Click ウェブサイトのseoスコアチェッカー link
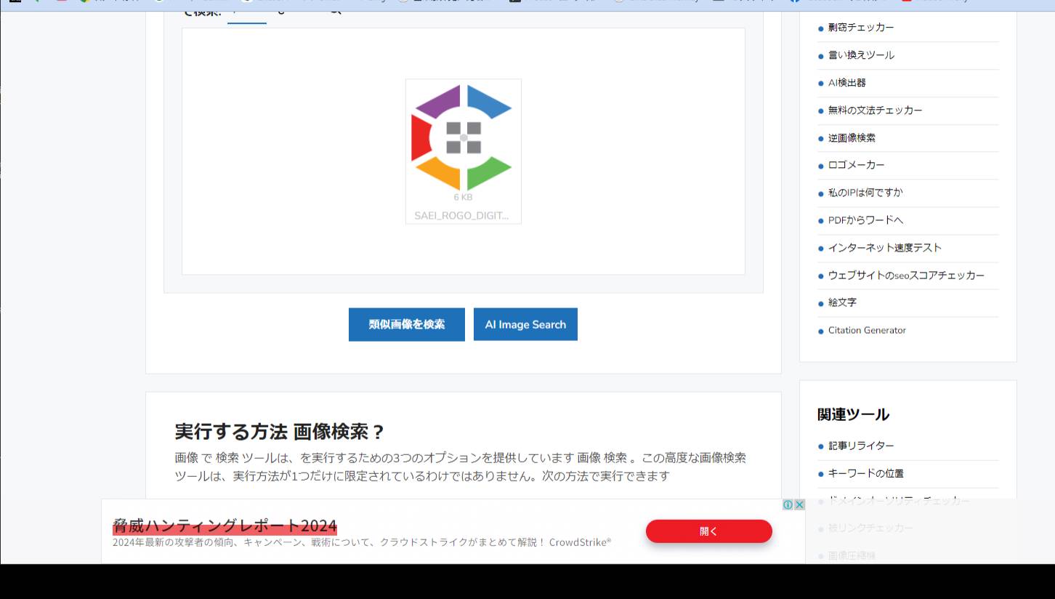The height and width of the screenshot is (599, 1055). (x=906, y=276)
